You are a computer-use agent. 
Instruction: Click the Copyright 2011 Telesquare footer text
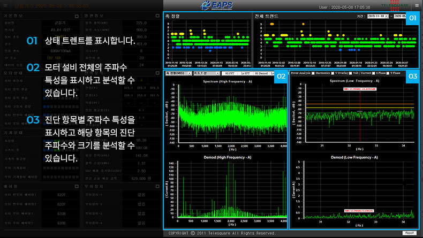point(222,233)
